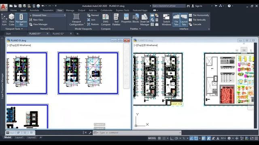Click Tile Horizontally
Viewport: 259px width, 145px height.
click(199, 15)
